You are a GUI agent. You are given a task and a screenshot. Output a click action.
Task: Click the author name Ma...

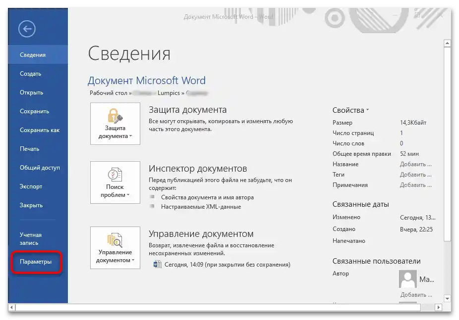click(x=426, y=279)
